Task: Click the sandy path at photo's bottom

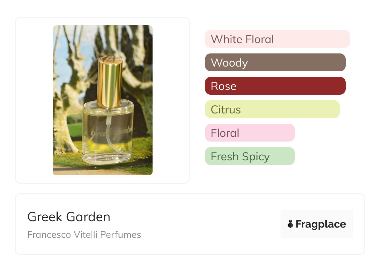Action: point(94,171)
